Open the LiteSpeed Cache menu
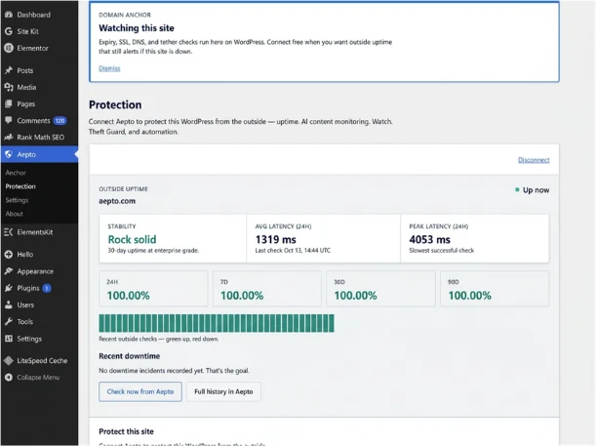 pos(39,360)
